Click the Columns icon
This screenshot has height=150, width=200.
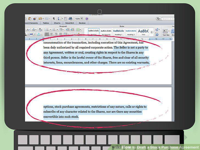(x=78, y=30)
